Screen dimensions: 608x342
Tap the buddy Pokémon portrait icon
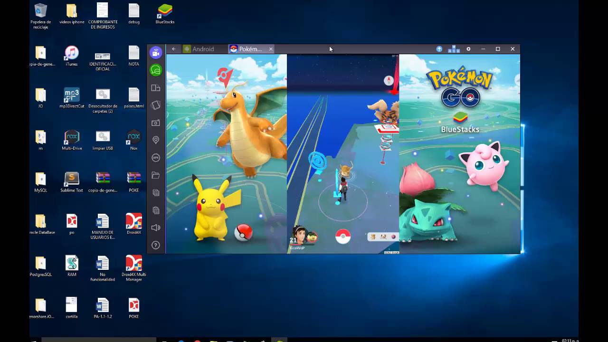point(312,237)
